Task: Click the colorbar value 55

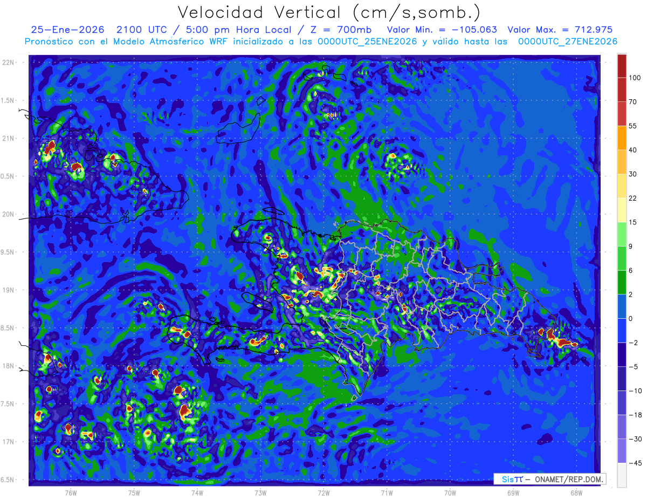Action: pyautogui.click(x=633, y=126)
